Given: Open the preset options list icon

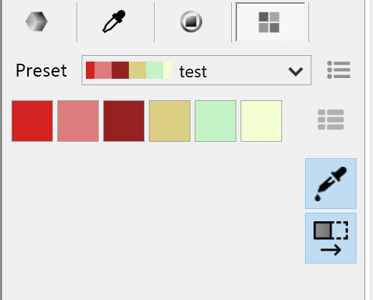Looking at the screenshot, I should tap(339, 70).
